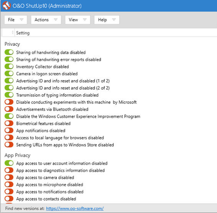Viewport: 217px width, 213px height.
Task: Click 'Inventory Collector disabled' text
Action: [x=43, y=67]
